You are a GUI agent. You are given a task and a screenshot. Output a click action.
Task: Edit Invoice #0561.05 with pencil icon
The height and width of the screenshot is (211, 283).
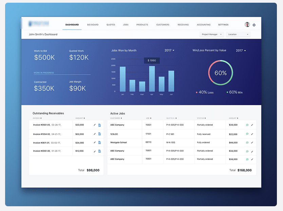pyautogui.click(x=95, y=125)
